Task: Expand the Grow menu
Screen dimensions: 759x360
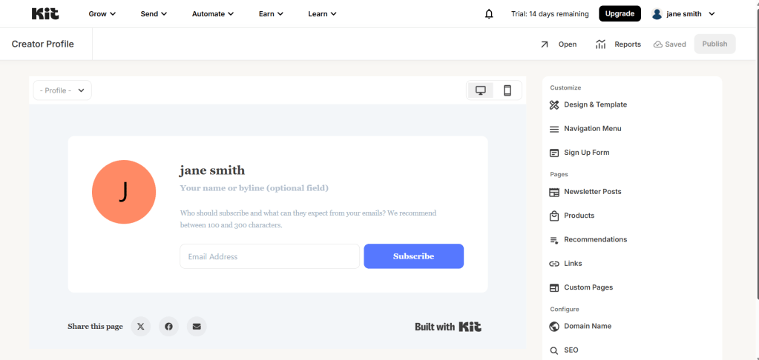Action: pyautogui.click(x=102, y=13)
